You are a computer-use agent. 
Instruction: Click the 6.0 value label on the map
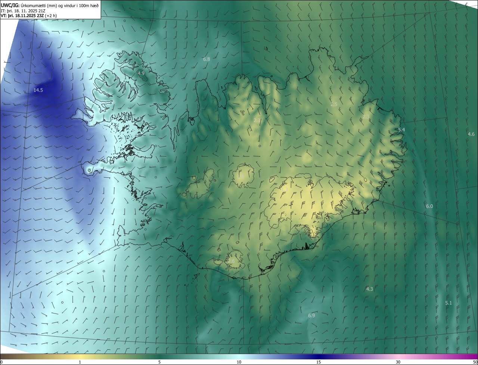pos(429,206)
